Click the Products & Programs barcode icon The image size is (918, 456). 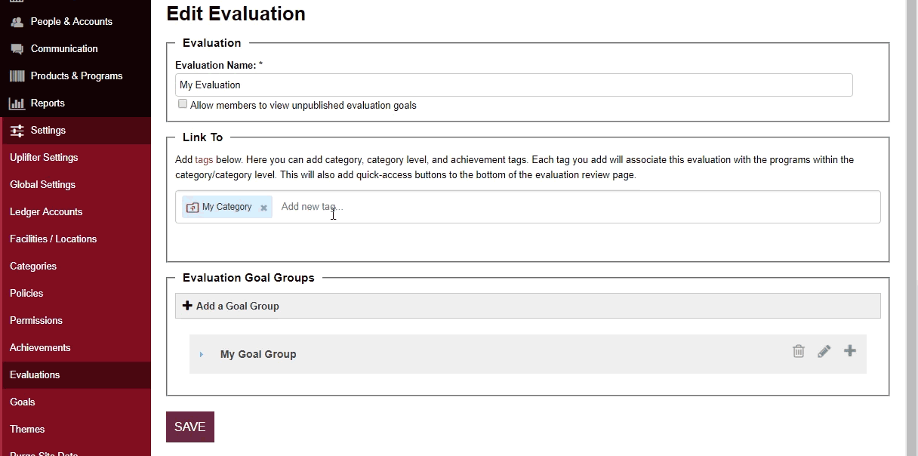click(17, 76)
